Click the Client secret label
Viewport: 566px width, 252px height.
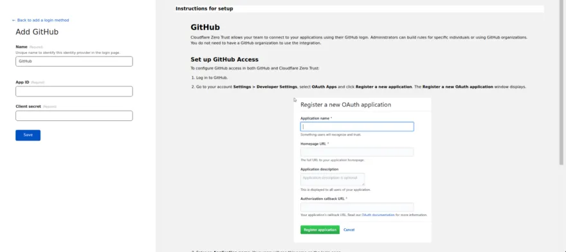pyautogui.click(x=28, y=107)
